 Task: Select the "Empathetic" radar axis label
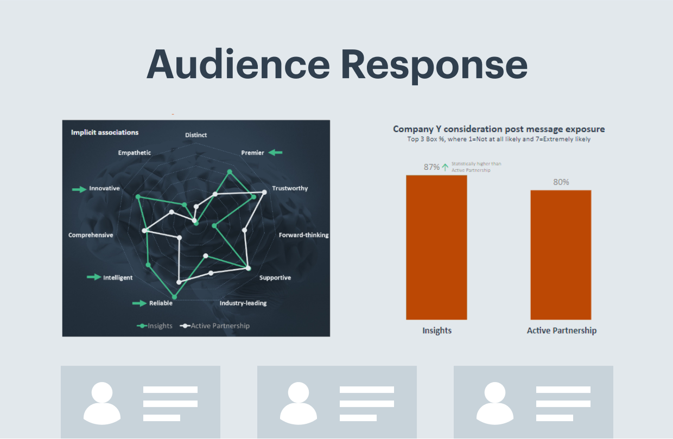point(135,153)
